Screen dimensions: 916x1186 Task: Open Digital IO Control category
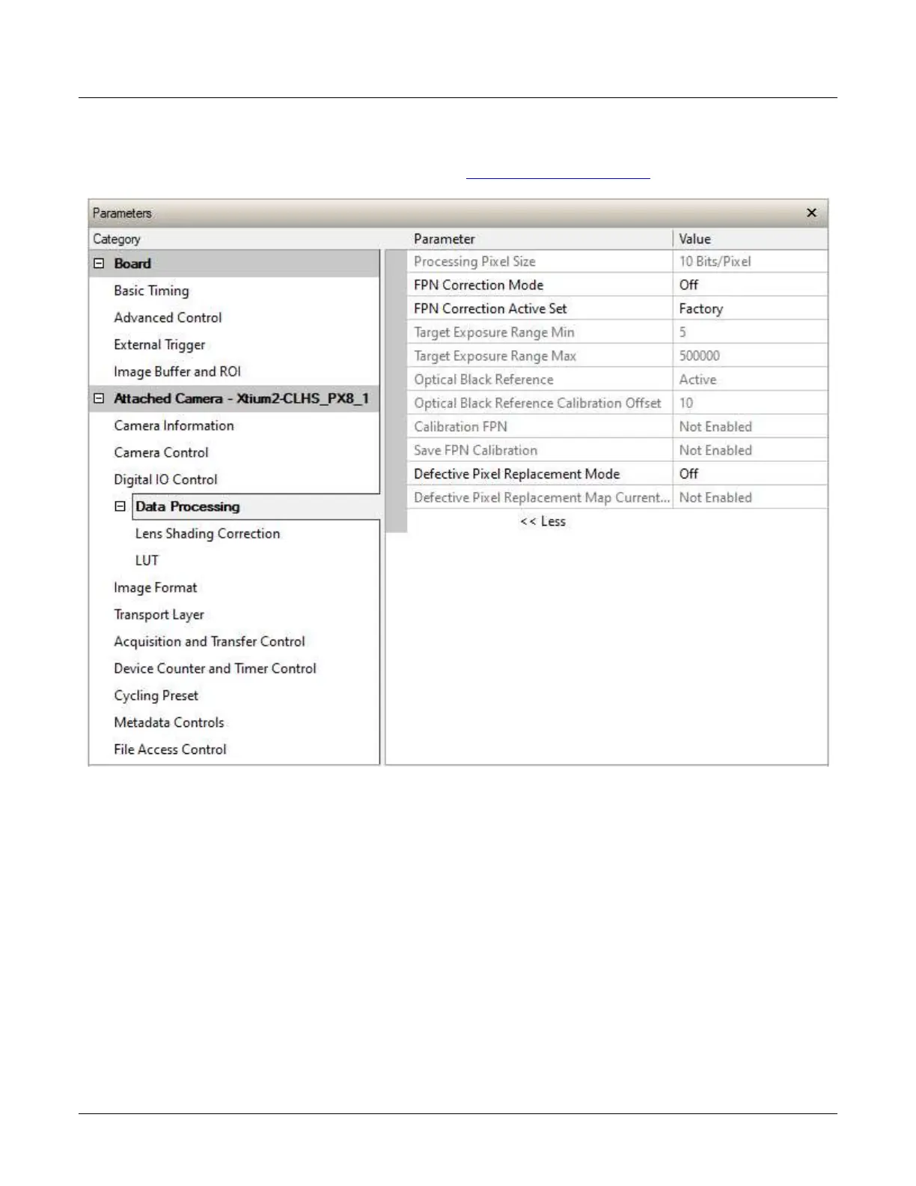tap(165, 479)
